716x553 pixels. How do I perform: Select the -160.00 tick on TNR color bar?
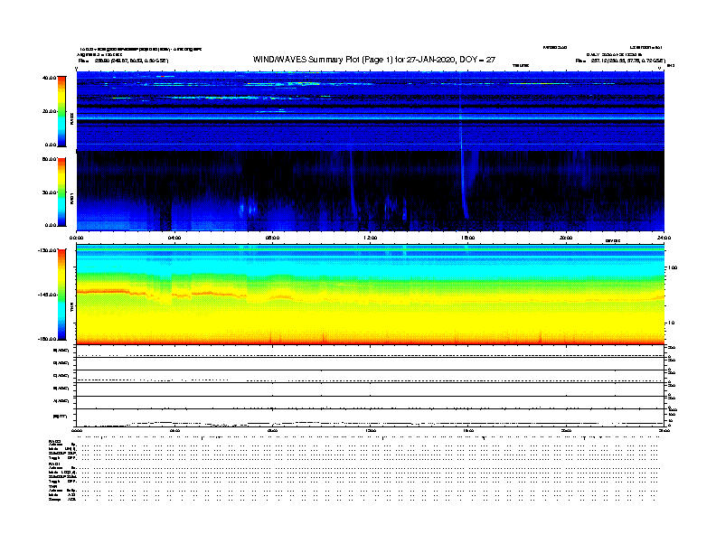click(x=47, y=339)
